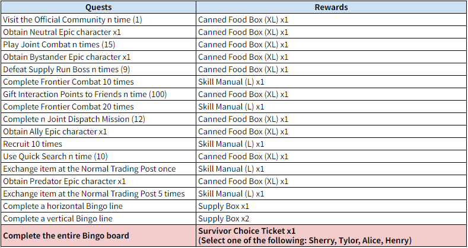This screenshot has width=468, height=248.
Task: Click the Use Quick Search quest cell
Action: pyautogui.click(x=55, y=156)
